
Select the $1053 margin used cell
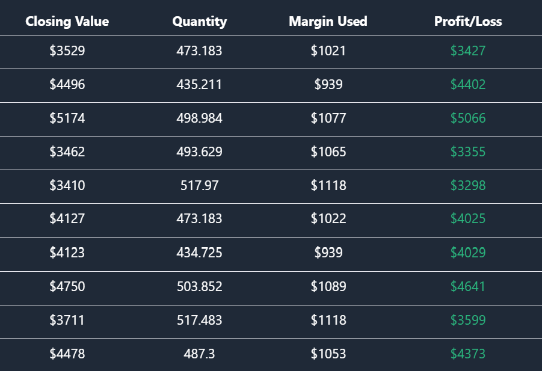[x=328, y=354]
